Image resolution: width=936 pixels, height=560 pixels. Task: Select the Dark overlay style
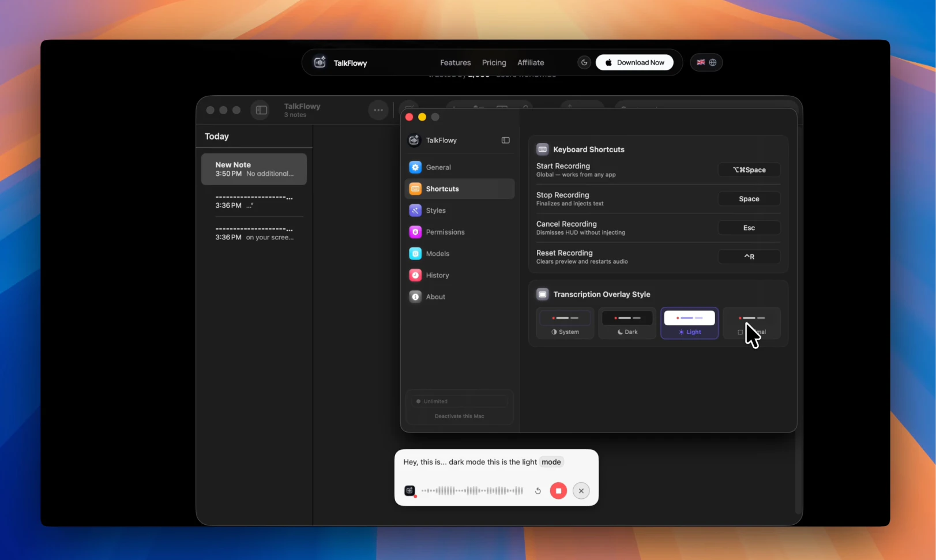click(627, 323)
